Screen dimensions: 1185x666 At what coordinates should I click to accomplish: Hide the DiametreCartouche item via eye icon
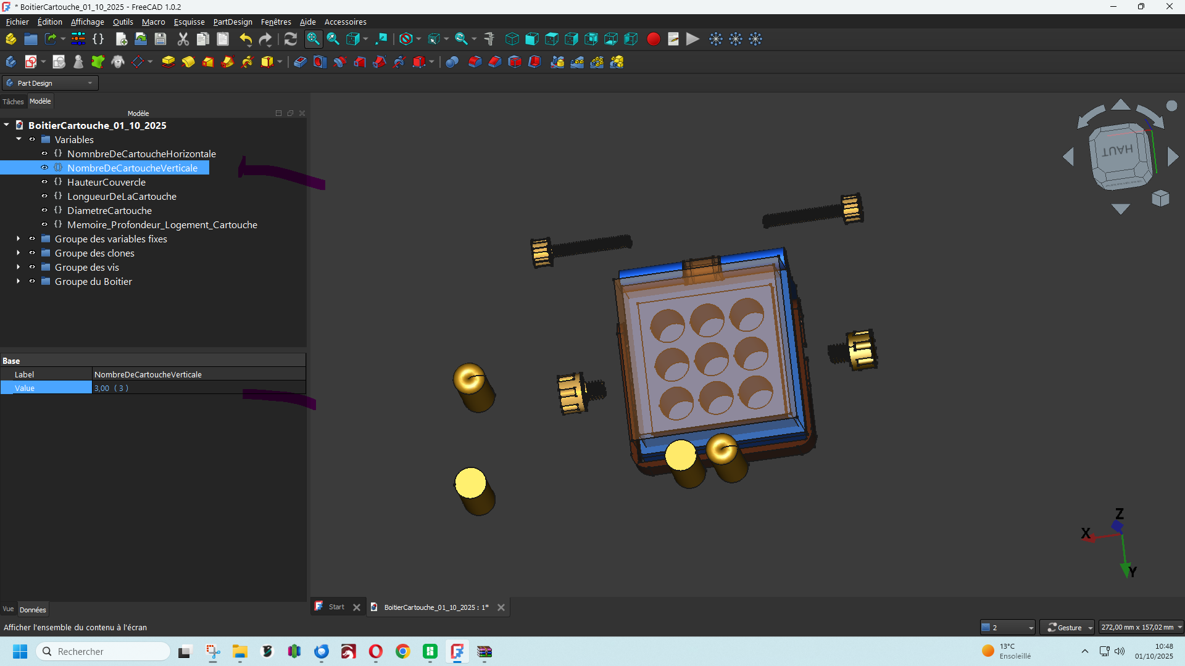pos(44,210)
